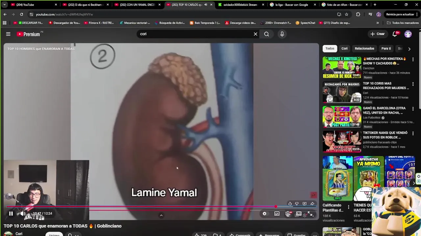Share the video from the player overlay arrow
Screen dimensions: 421x236
312,204
